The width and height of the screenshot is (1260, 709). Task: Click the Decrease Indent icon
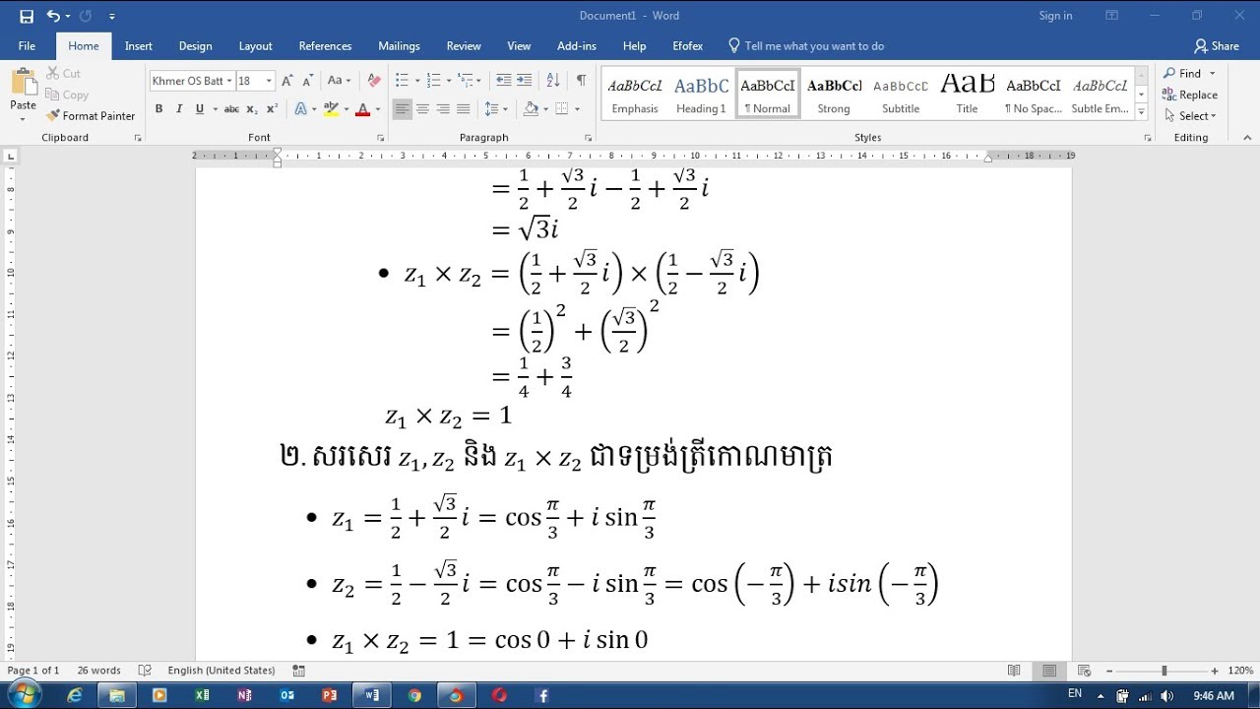(504, 81)
